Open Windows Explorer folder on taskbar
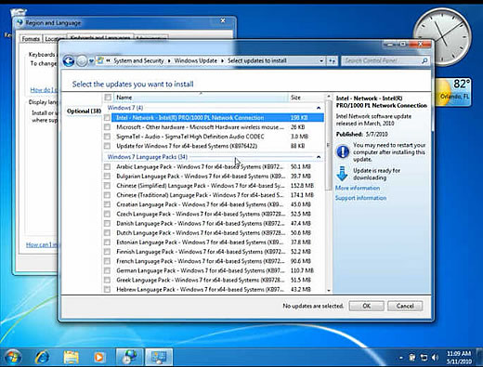483x367 pixels. click(x=71, y=357)
